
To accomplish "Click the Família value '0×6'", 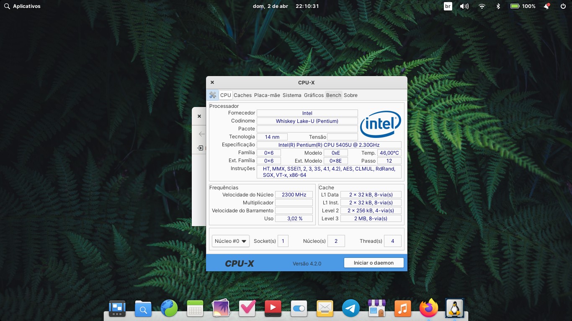I will tap(269, 153).
